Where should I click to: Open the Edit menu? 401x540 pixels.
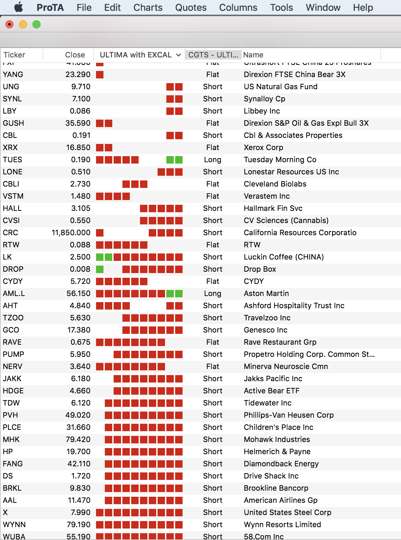point(112,7)
